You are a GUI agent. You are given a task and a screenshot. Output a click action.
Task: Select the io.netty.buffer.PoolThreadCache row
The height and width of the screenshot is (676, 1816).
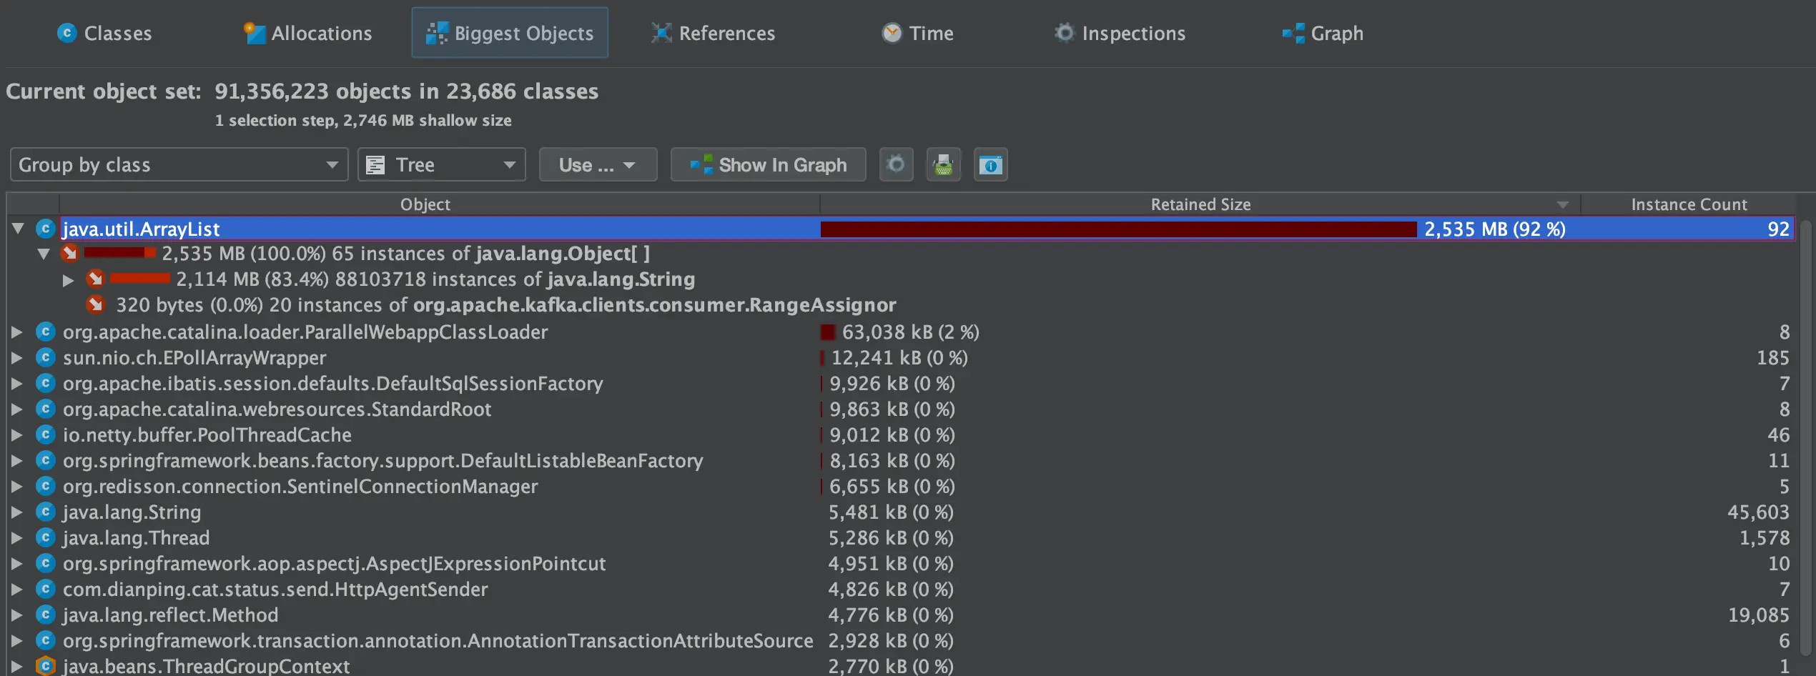click(x=901, y=434)
